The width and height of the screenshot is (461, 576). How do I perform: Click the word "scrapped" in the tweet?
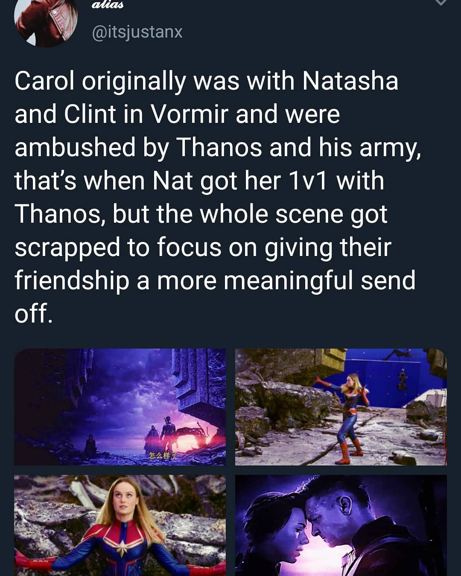pos(67,247)
